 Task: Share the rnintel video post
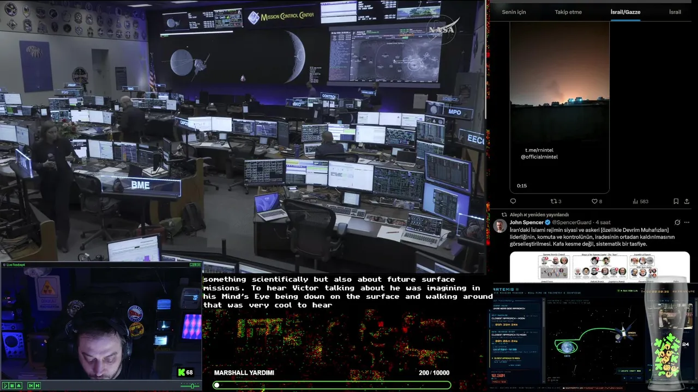coord(687,201)
